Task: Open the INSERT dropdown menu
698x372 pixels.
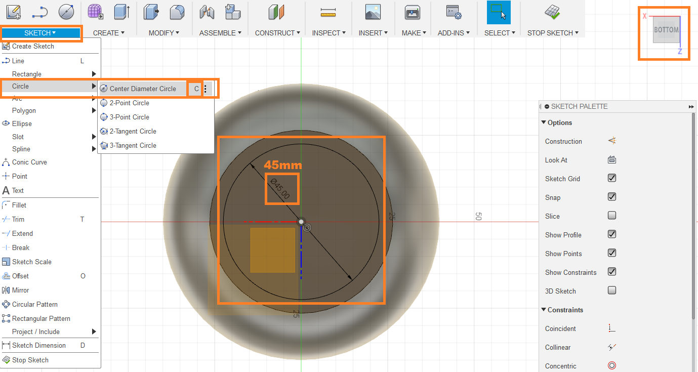Action: (374, 33)
